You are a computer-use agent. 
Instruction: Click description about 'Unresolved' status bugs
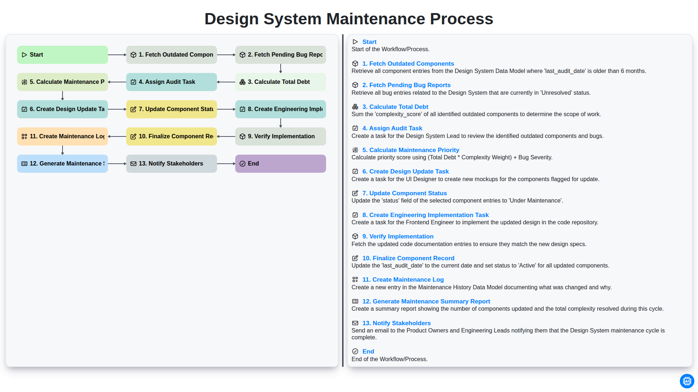pos(471,93)
